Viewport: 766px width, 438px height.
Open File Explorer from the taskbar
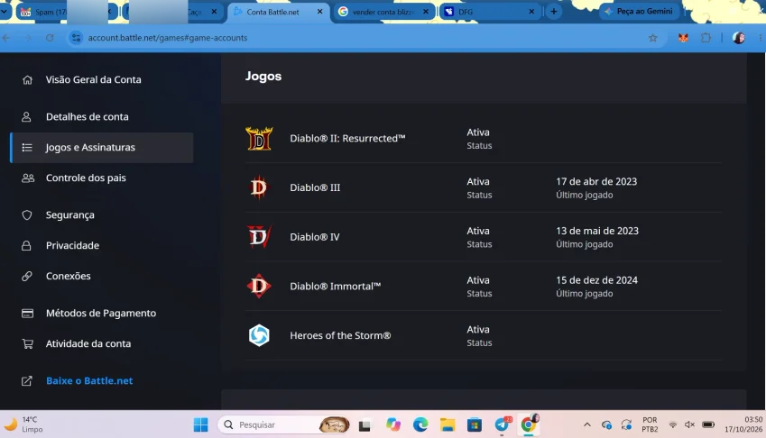(447, 424)
